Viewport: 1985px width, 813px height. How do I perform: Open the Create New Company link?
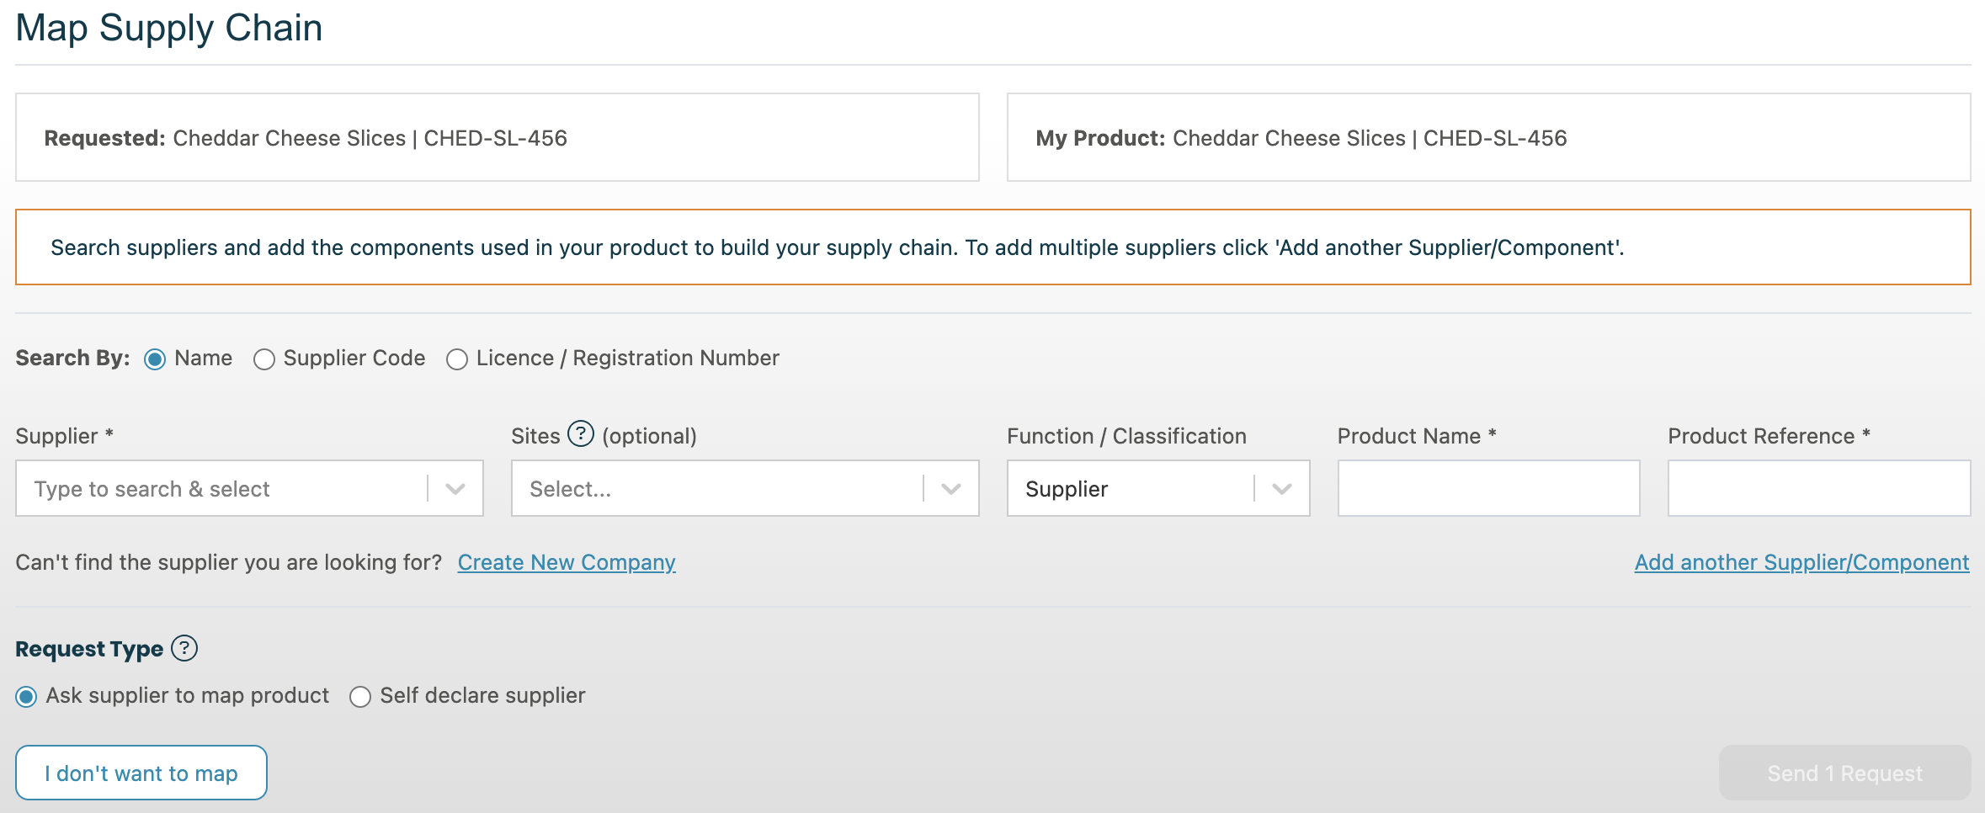[567, 562]
